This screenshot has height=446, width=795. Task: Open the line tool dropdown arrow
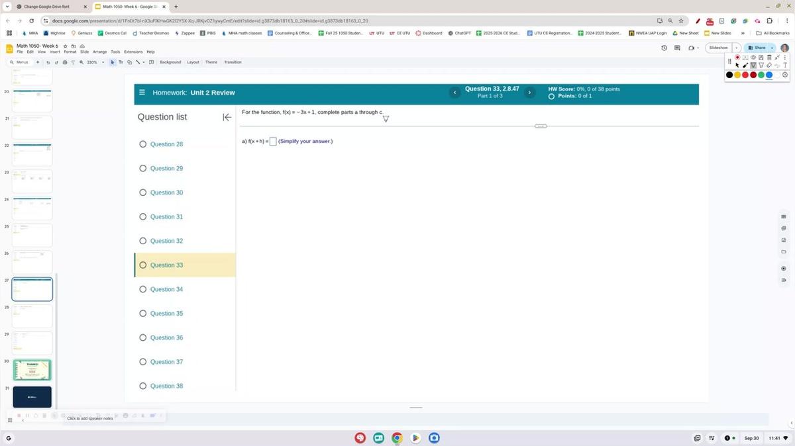click(x=143, y=62)
